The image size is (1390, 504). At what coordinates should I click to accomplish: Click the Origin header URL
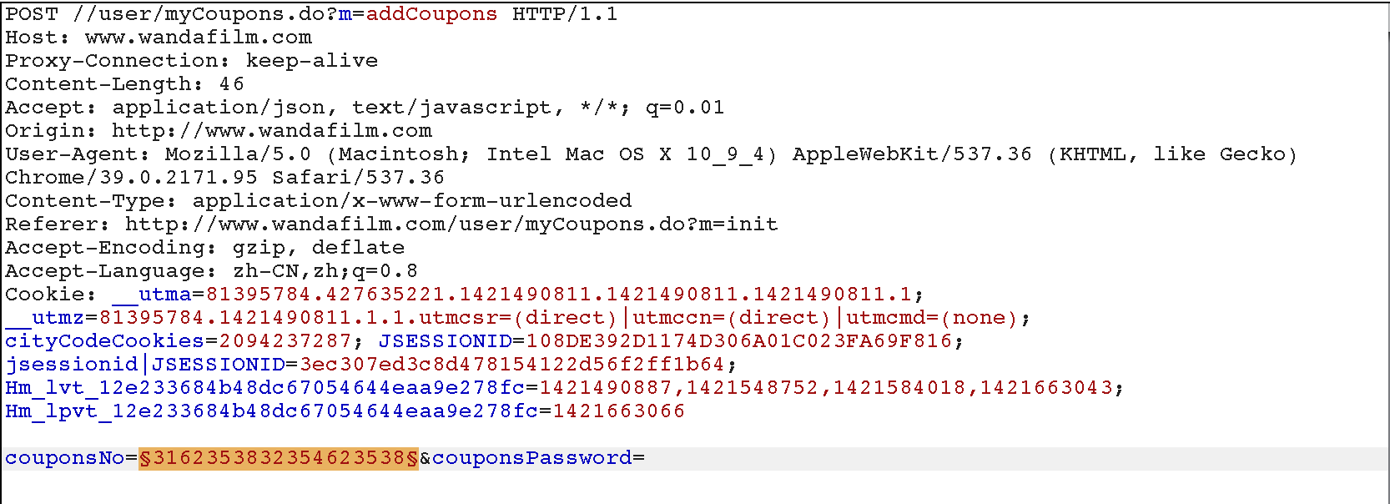tap(272, 131)
